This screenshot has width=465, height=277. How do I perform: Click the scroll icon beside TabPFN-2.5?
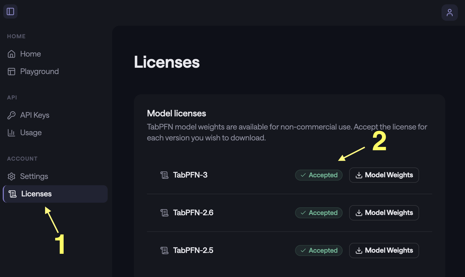[x=164, y=251]
